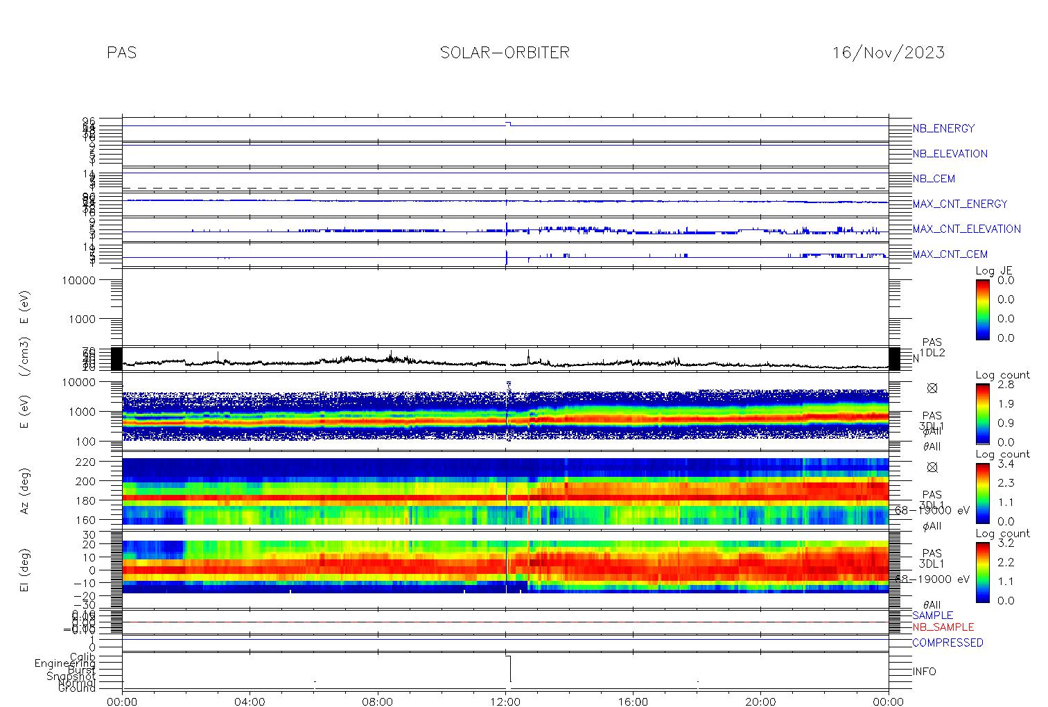Image resolution: width=1048 pixels, height=707 pixels.
Task: Click the PAS heading at top left
Action: [121, 53]
